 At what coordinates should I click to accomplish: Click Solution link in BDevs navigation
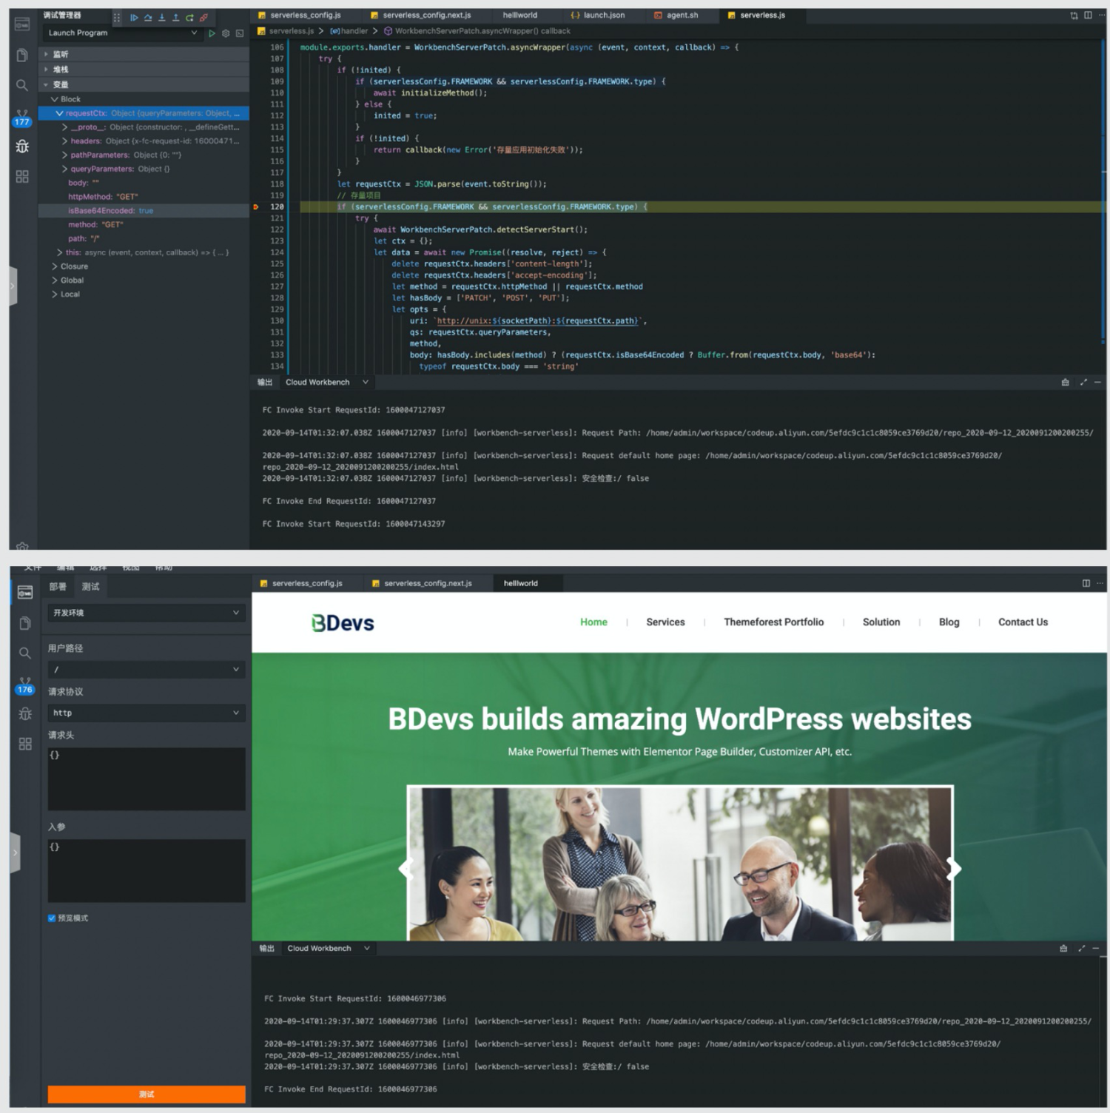click(x=881, y=622)
